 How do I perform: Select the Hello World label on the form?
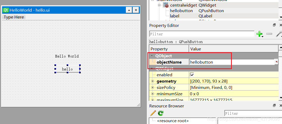(67, 56)
